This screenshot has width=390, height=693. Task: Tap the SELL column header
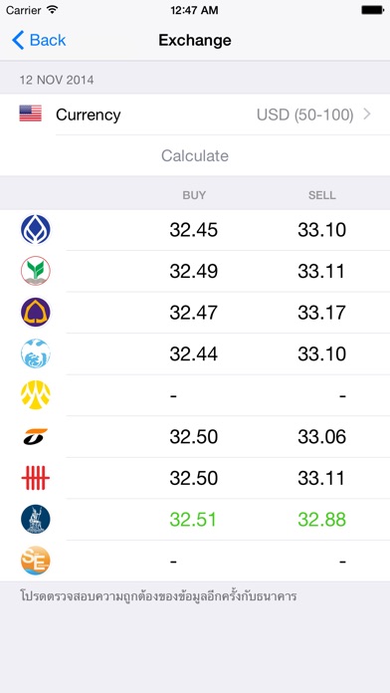click(x=322, y=195)
